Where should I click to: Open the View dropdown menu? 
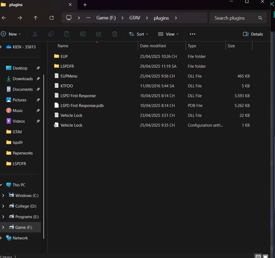point(168,34)
